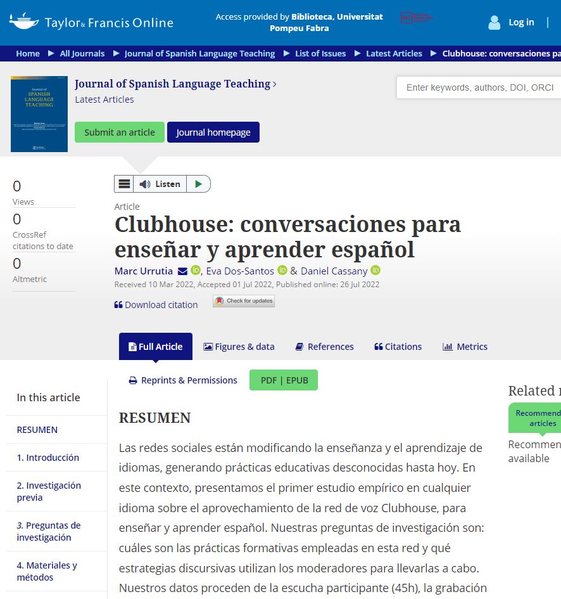This screenshot has width=561, height=599.
Task: Click the Taylor & Francis Online logo
Action: (91, 22)
